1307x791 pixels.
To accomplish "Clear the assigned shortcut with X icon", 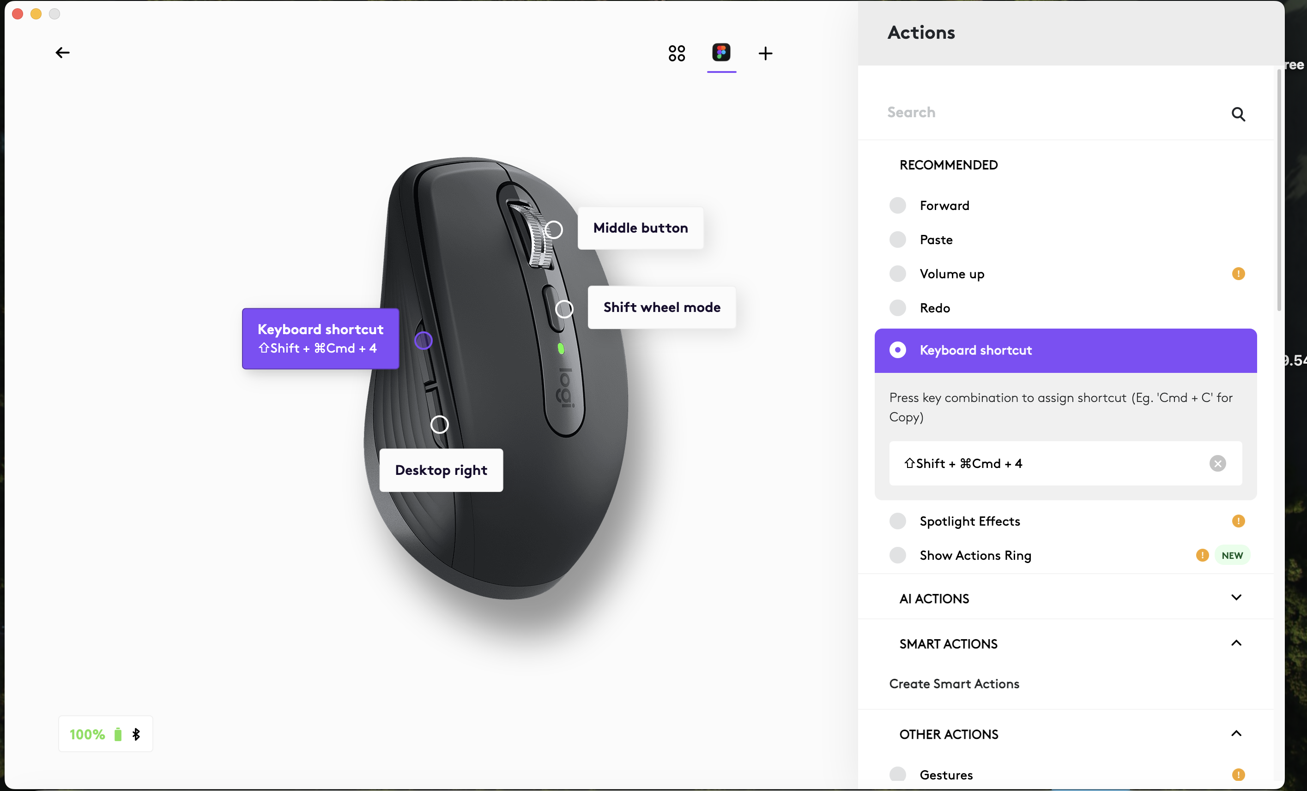I will point(1217,463).
